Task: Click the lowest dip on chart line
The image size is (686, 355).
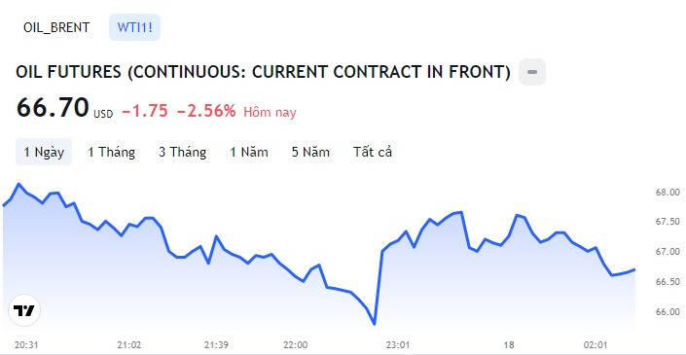Action: 375,324
